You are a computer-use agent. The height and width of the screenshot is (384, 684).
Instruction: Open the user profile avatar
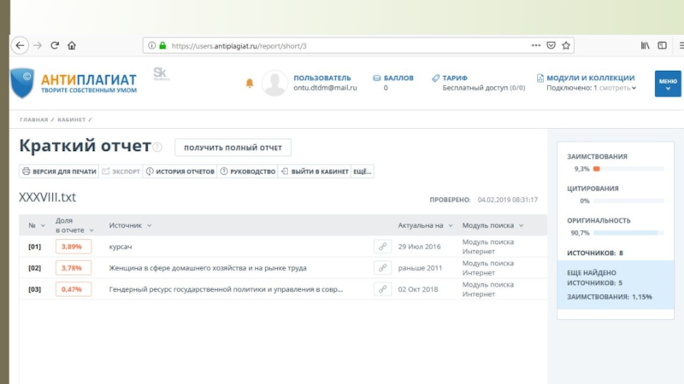tap(274, 83)
